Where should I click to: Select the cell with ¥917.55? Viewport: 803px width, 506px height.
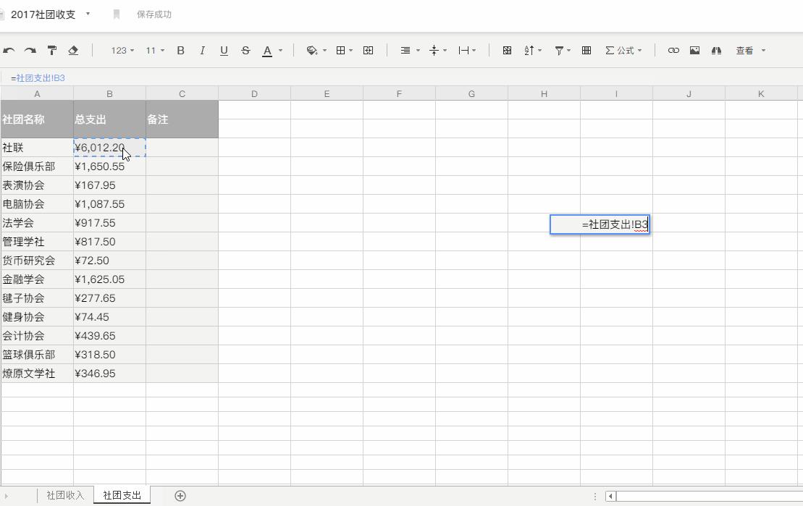tap(109, 223)
